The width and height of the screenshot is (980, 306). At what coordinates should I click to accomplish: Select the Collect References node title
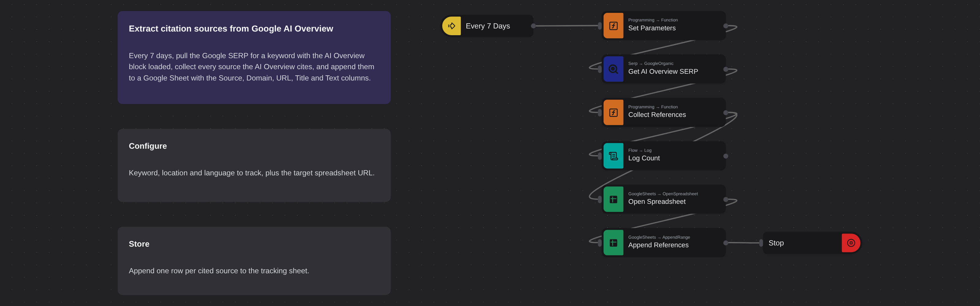(x=657, y=115)
